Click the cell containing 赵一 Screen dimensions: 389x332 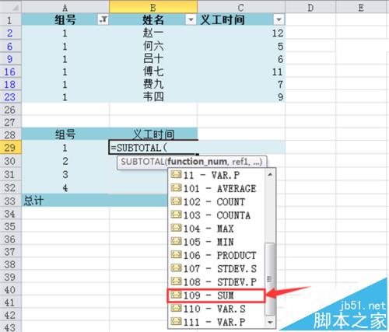click(153, 33)
